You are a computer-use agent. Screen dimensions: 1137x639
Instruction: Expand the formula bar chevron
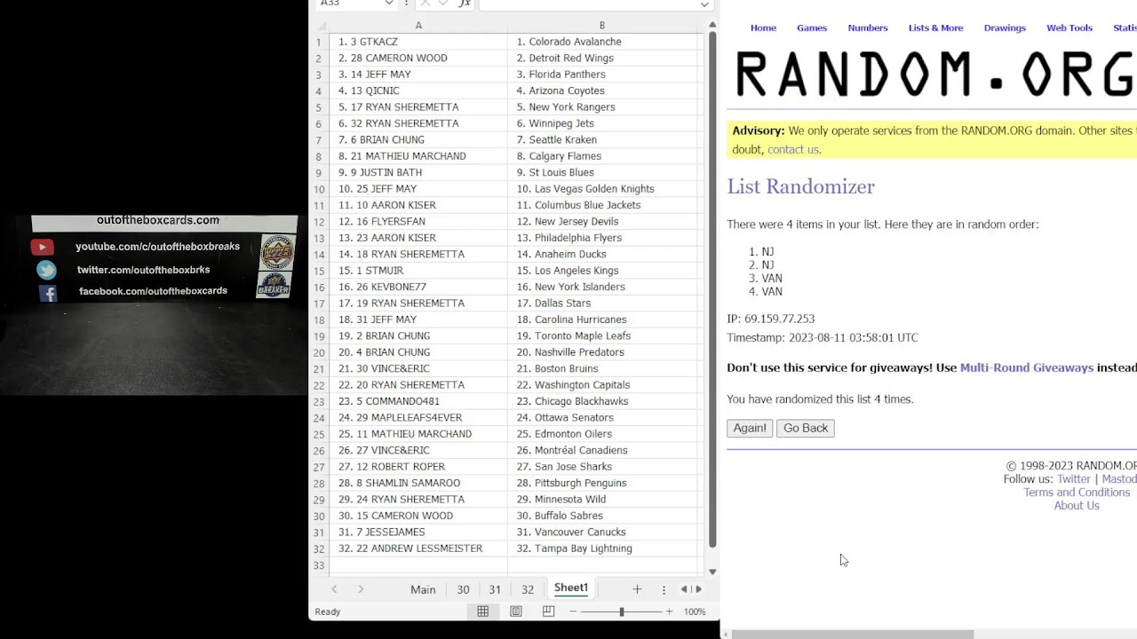point(704,4)
